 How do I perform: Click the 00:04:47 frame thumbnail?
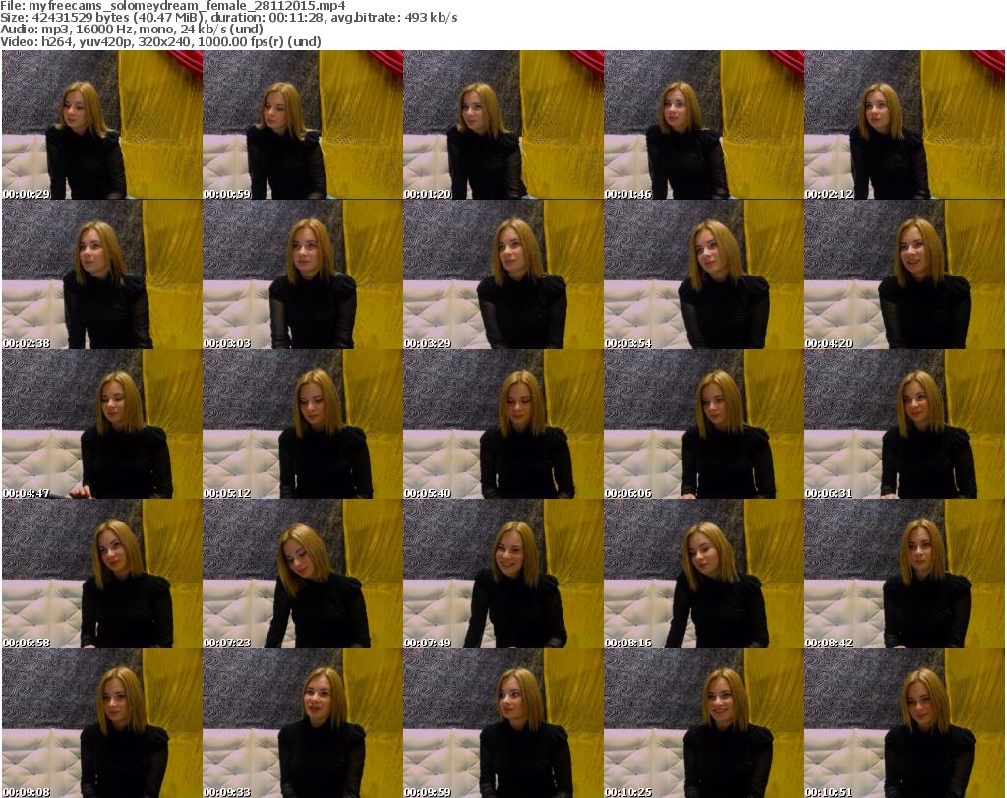[x=102, y=424]
